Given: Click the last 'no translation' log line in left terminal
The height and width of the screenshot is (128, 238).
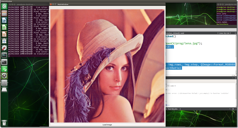Looking at the screenshot, I should [x=28, y=54].
